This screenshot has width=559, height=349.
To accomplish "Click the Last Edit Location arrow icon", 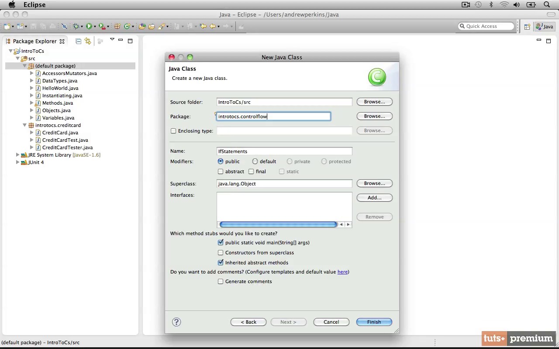I will pyautogui.click(x=203, y=26).
